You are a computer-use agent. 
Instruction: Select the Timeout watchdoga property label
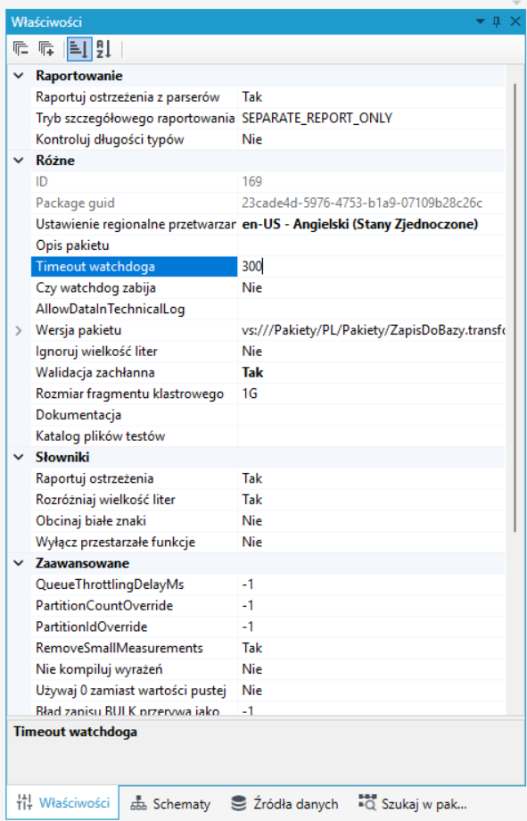95,267
